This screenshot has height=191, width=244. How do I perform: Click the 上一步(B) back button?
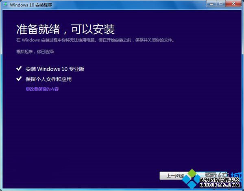click(175, 176)
